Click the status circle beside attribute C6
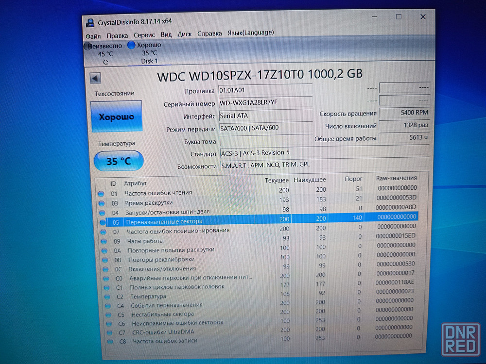This screenshot has height=364, width=486. pos(109,324)
